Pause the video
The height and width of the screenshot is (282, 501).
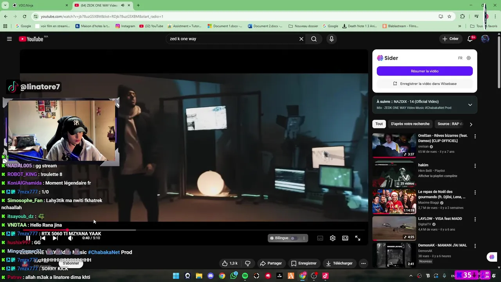(28, 238)
